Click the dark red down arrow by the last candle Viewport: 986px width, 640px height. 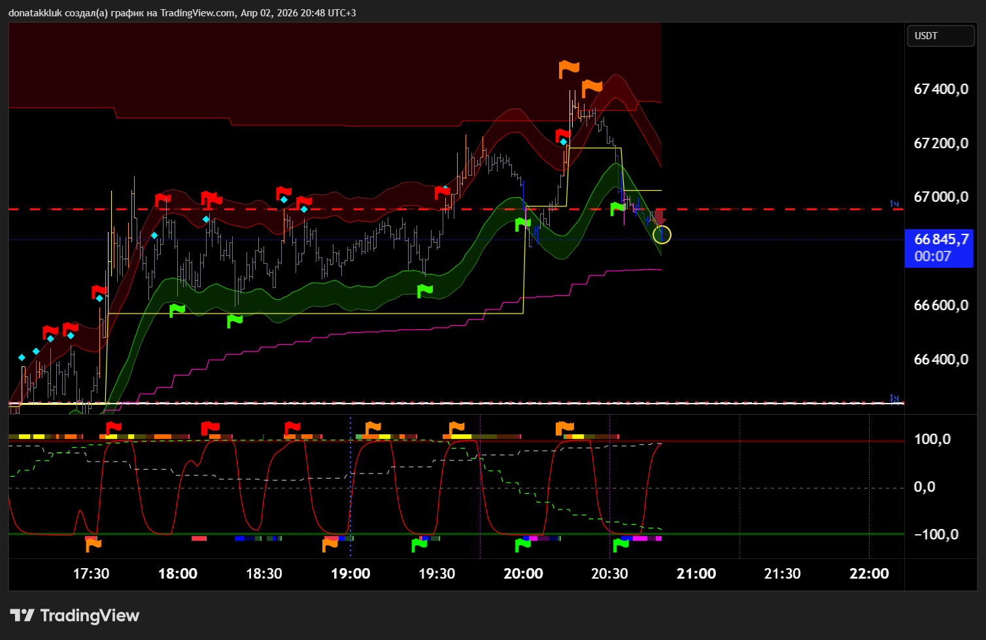(x=659, y=217)
